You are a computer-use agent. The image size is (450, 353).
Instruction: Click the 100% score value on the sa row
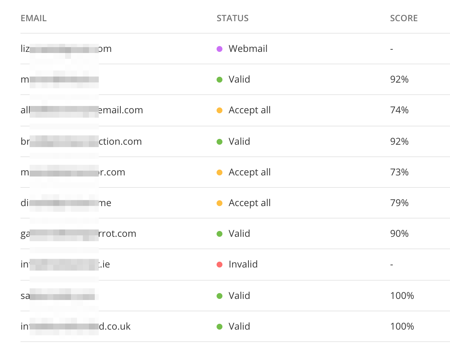(402, 296)
